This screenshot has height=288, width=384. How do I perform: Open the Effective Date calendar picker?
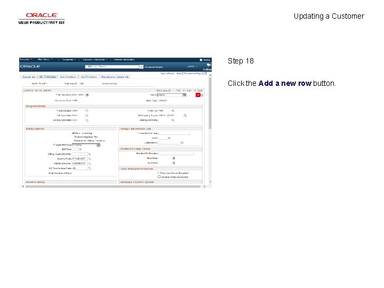coord(87,95)
